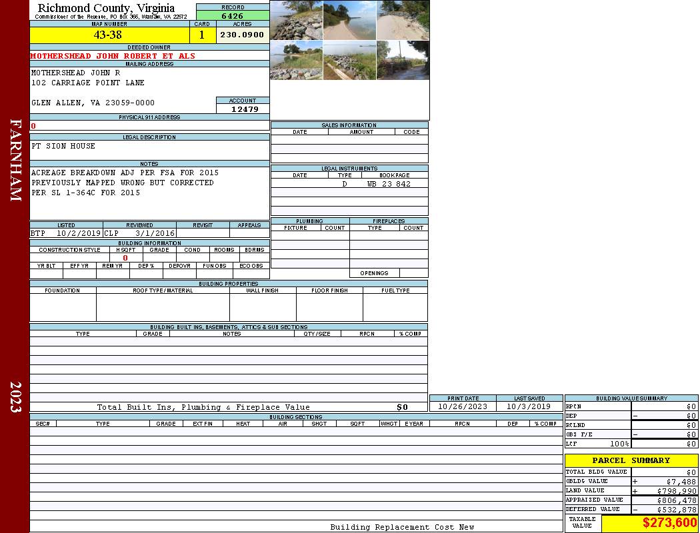700x533 pixels.
Task: Click the print date 10/26/2023
Action: point(462,406)
